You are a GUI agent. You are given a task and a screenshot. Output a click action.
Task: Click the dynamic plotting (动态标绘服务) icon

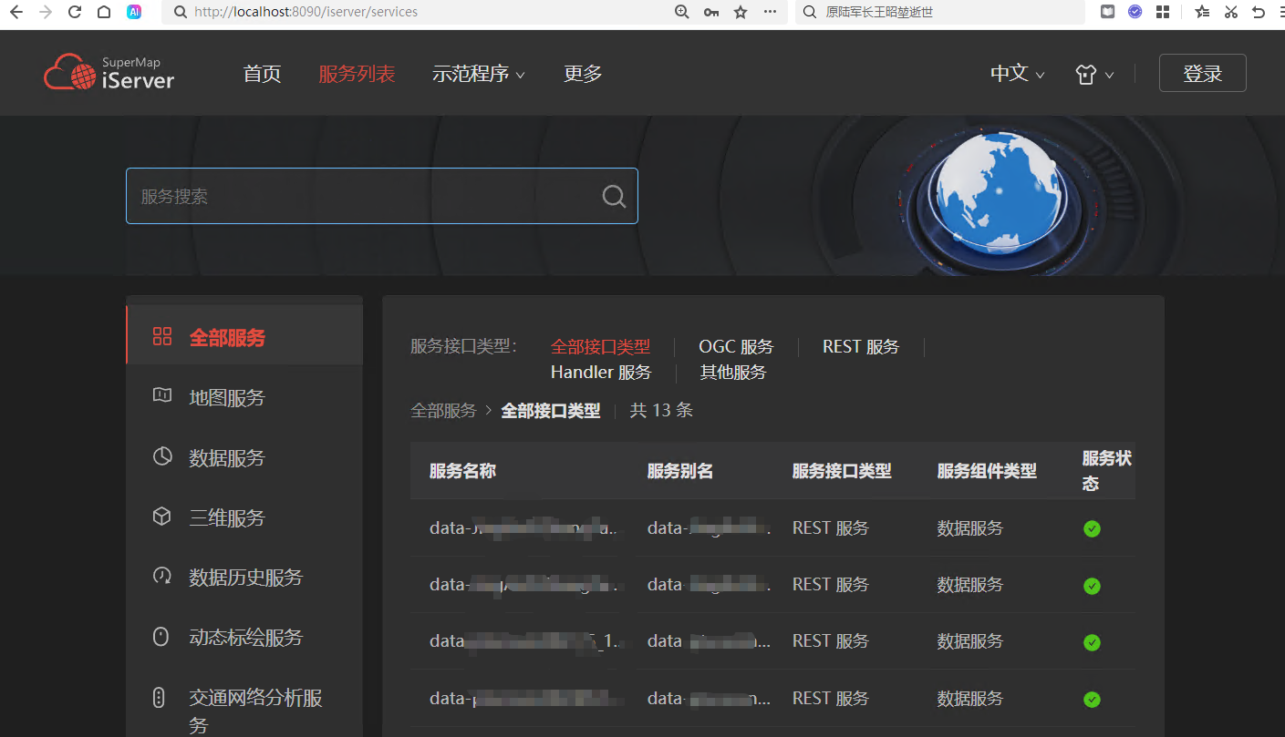pyautogui.click(x=161, y=637)
